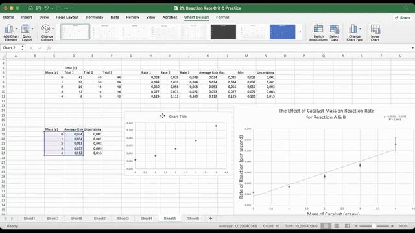Open the Change Colours palette
415x233 pixels.
(47, 33)
